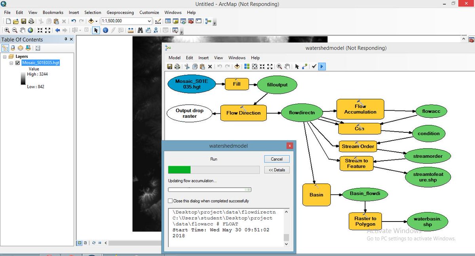Open Add Data dropdown arrow
Viewport: 475px width, 256px height.
click(96, 21)
